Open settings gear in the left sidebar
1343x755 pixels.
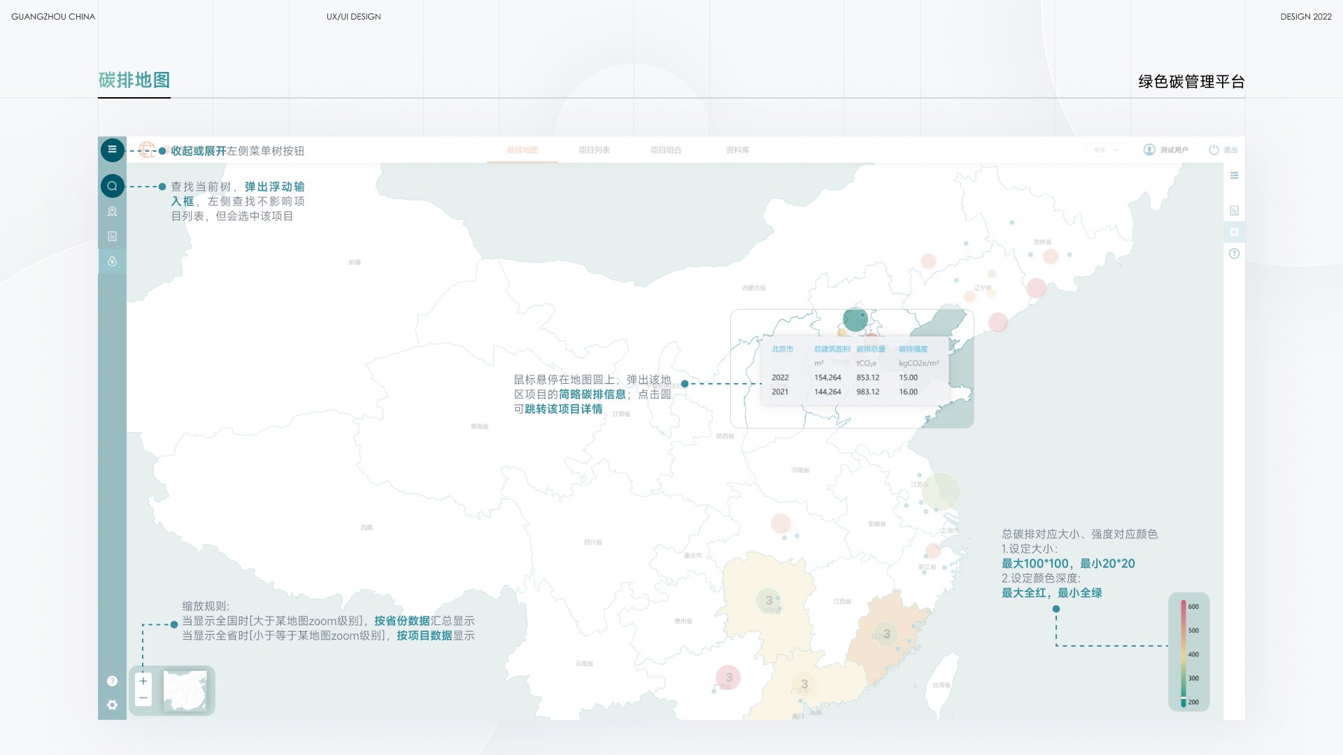tap(112, 705)
